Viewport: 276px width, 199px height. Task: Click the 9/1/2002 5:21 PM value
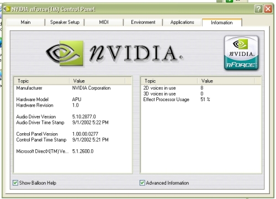point(90,140)
